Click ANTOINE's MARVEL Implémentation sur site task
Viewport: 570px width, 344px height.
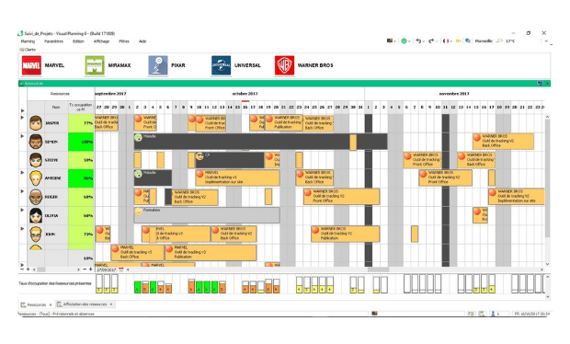click(238, 178)
